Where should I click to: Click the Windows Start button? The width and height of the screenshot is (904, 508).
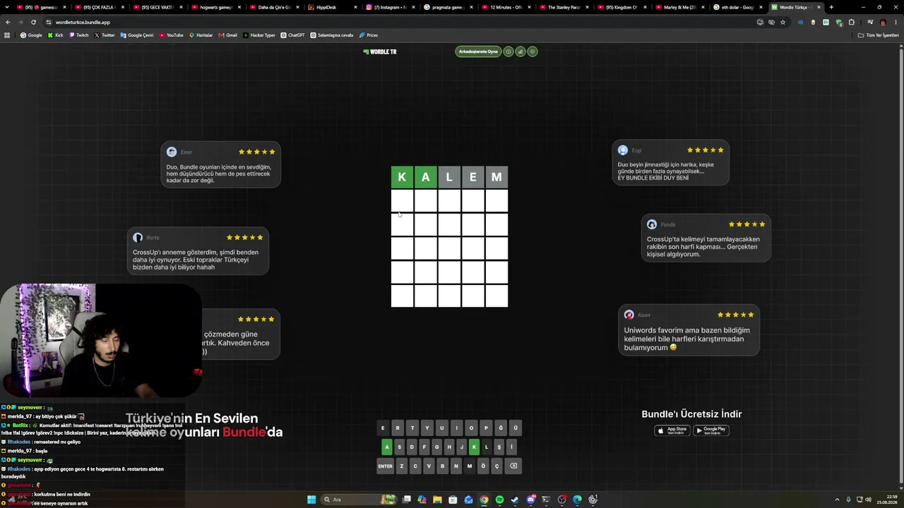[x=311, y=500]
